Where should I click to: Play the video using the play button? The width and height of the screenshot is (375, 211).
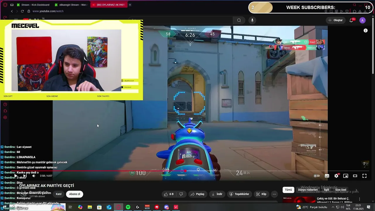point(16,176)
